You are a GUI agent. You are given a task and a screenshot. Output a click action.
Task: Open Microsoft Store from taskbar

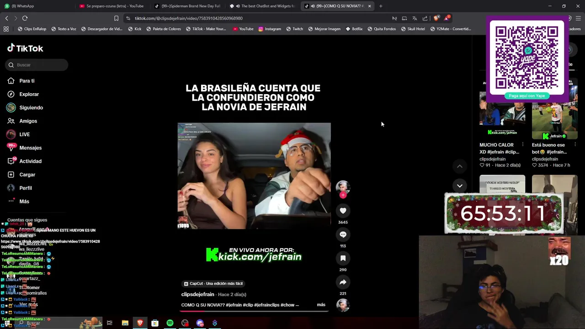pyautogui.click(x=155, y=323)
